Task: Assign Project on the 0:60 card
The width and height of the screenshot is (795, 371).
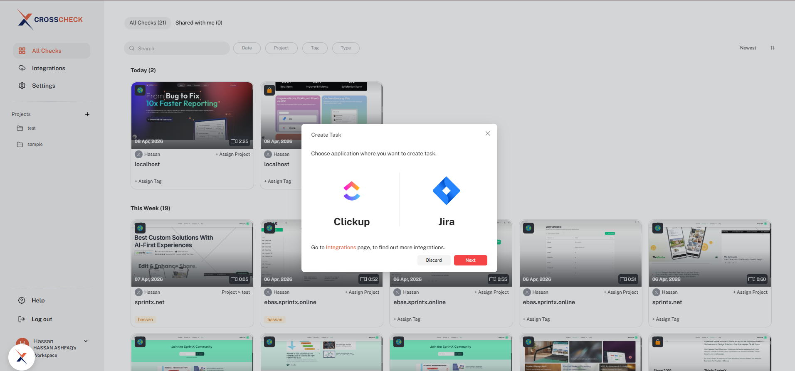Action: (x=750, y=292)
